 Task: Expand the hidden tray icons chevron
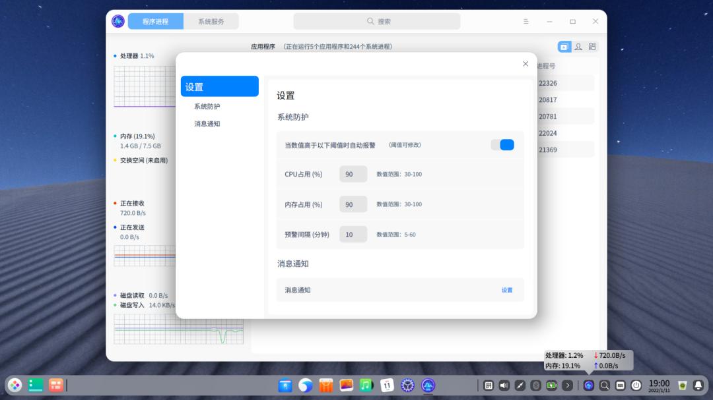tap(567, 384)
